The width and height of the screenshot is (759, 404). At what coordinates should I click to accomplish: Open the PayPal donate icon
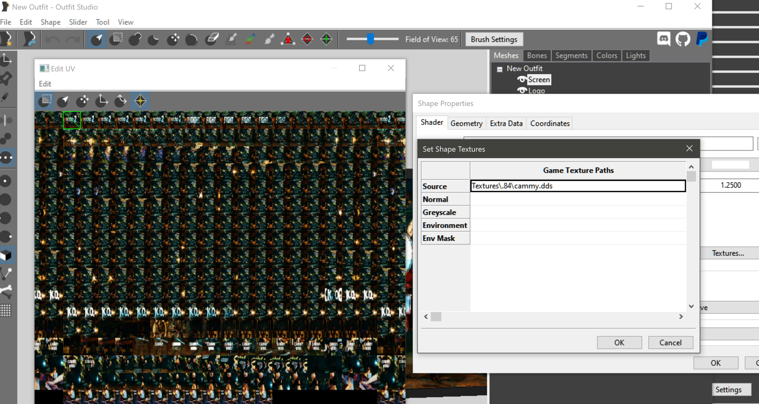tap(702, 39)
